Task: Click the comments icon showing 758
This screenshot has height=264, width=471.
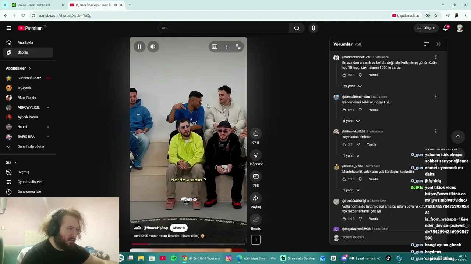Action: 256,176
